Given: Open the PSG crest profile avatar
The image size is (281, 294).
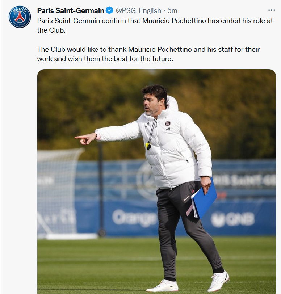Looking at the screenshot, I should tap(20, 17).
